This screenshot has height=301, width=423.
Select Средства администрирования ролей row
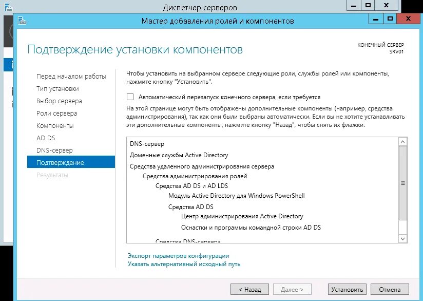pyautogui.click(x=195, y=176)
